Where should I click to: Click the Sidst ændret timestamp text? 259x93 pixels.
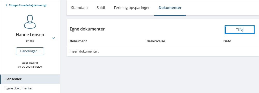(x=30, y=67)
